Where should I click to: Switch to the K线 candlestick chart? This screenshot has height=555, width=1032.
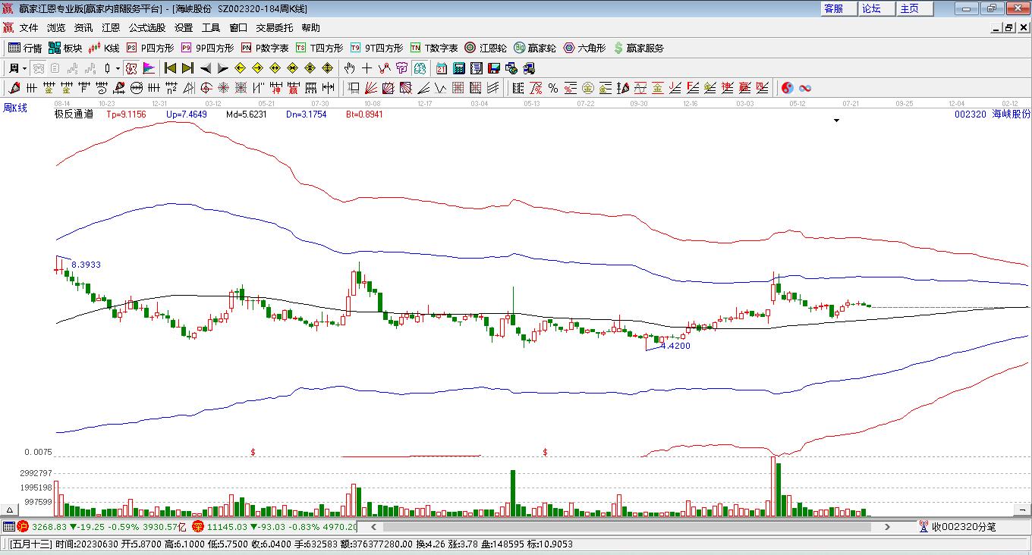coord(104,48)
